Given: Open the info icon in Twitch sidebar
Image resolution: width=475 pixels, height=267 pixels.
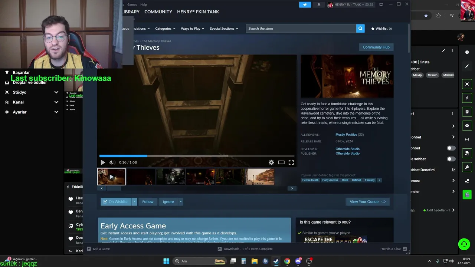Looking at the screenshot, I should coord(467,52).
